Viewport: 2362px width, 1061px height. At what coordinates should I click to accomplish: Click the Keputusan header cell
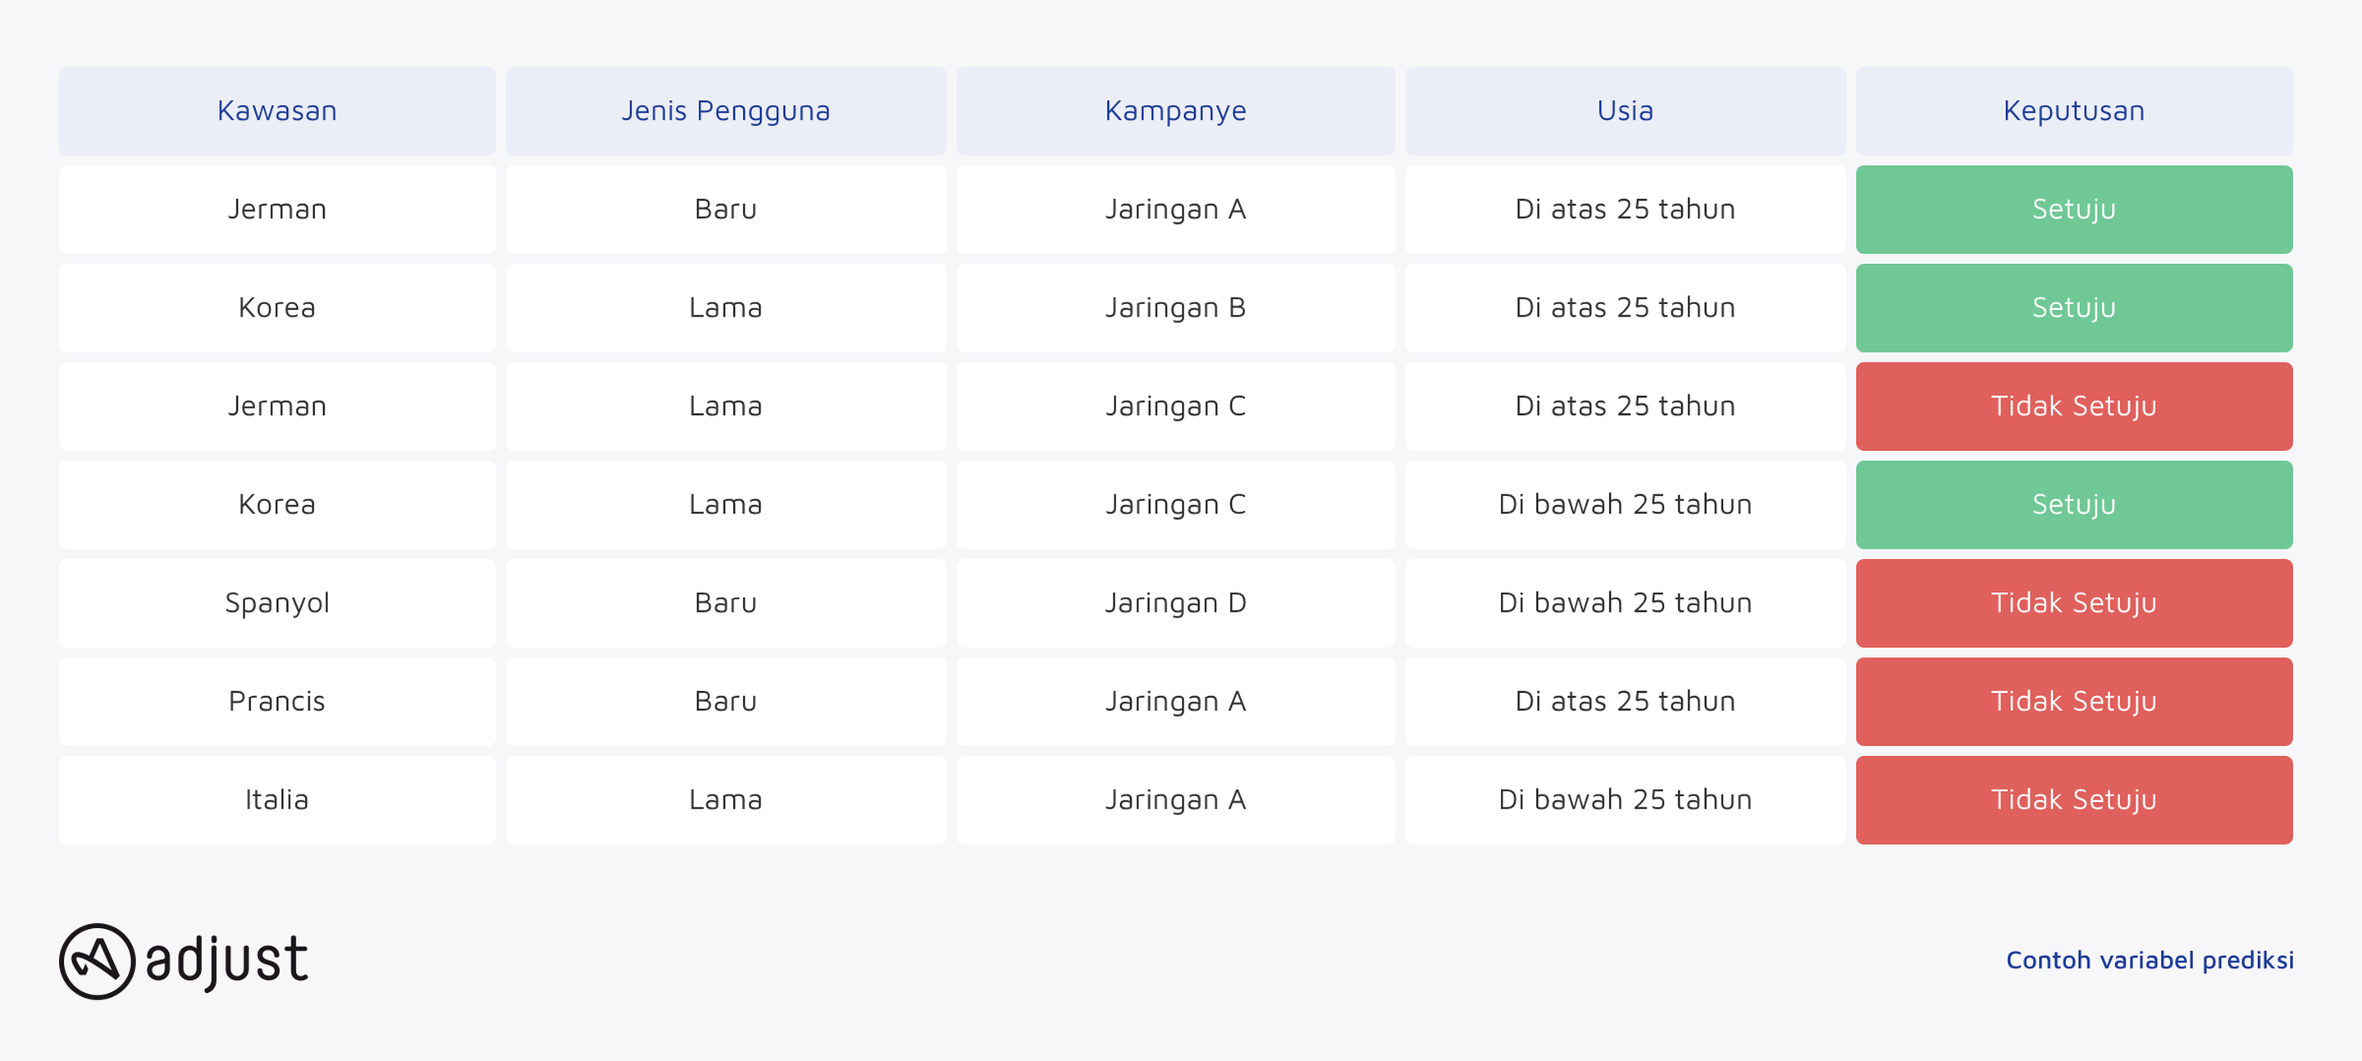pyautogui.click(x=2074, y=111)
